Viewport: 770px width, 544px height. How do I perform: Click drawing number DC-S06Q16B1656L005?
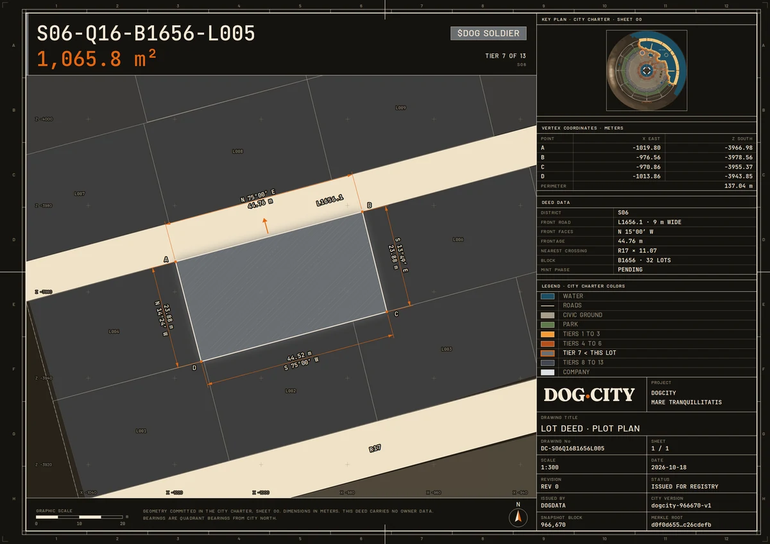(x=572, y=448)
